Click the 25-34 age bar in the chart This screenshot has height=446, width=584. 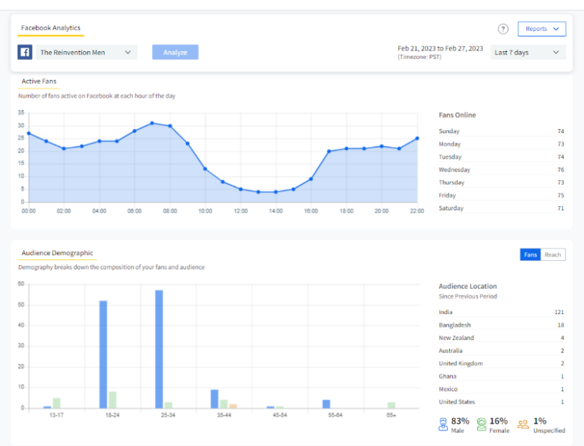point(158,347)
